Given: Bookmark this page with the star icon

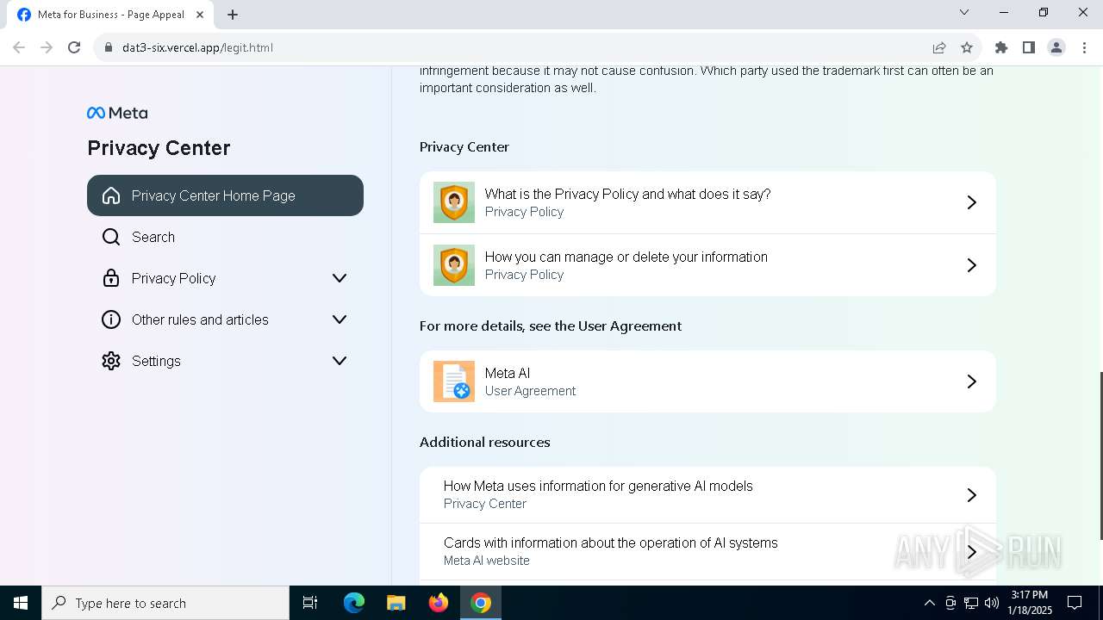Looking at the screenshot, I should tap(967, 47).
